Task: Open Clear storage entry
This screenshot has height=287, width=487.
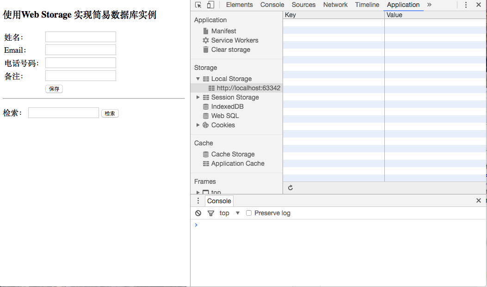Action: coord(230,50)
